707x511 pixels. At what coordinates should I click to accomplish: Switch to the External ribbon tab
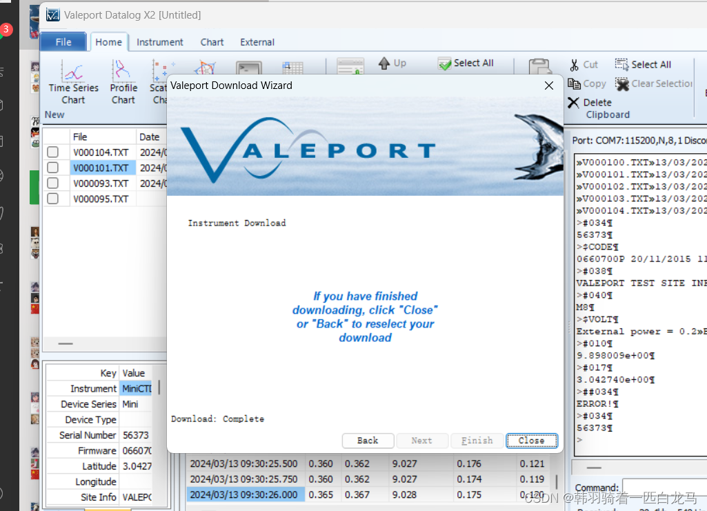pos(257,42)
